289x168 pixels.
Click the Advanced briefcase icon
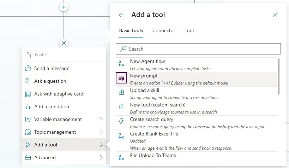28,157
